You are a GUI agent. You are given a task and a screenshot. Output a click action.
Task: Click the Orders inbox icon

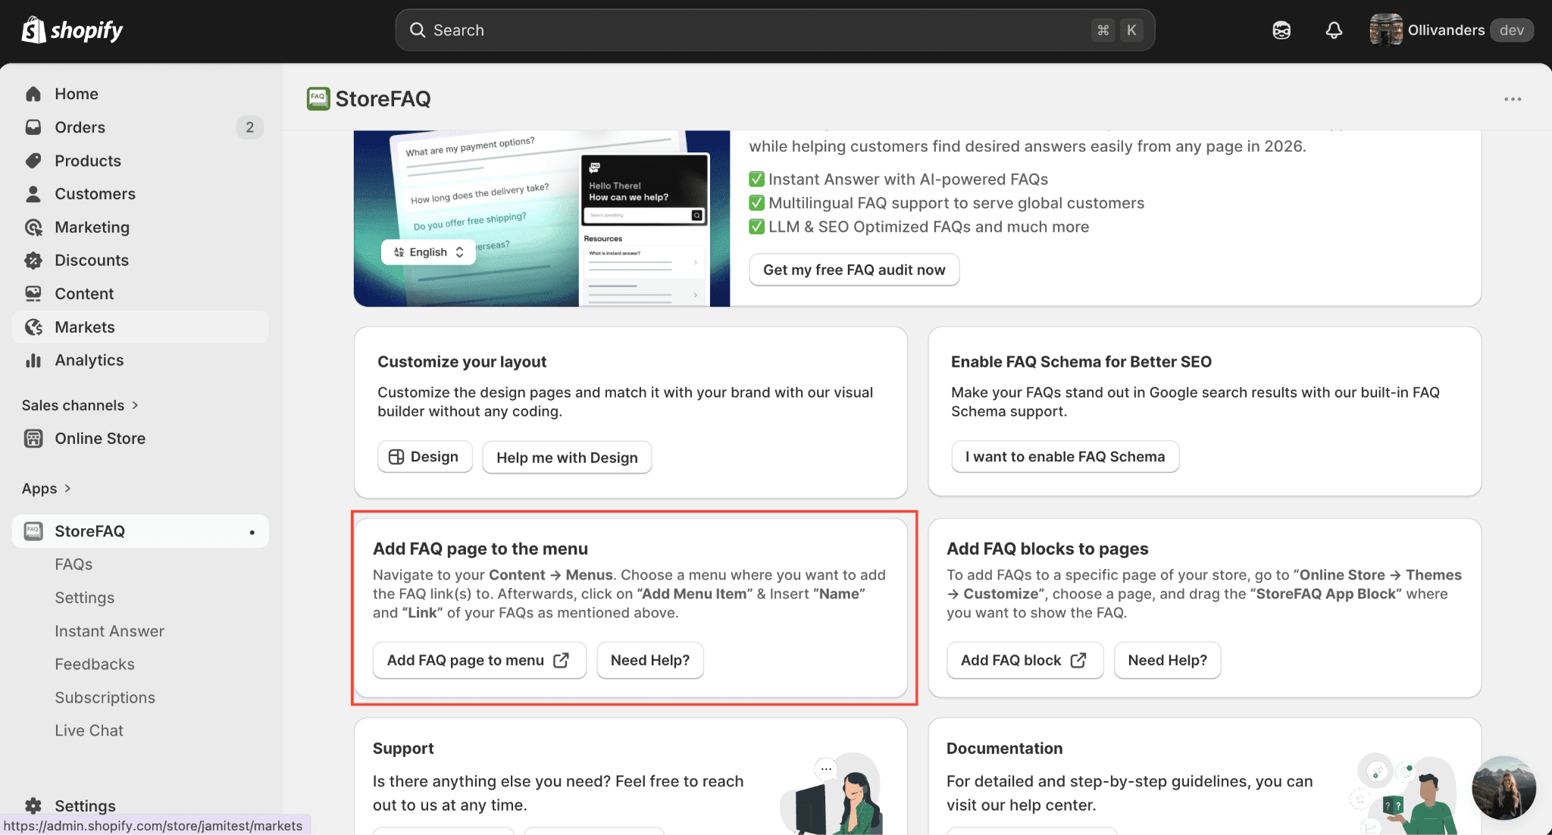click(33, 127)
